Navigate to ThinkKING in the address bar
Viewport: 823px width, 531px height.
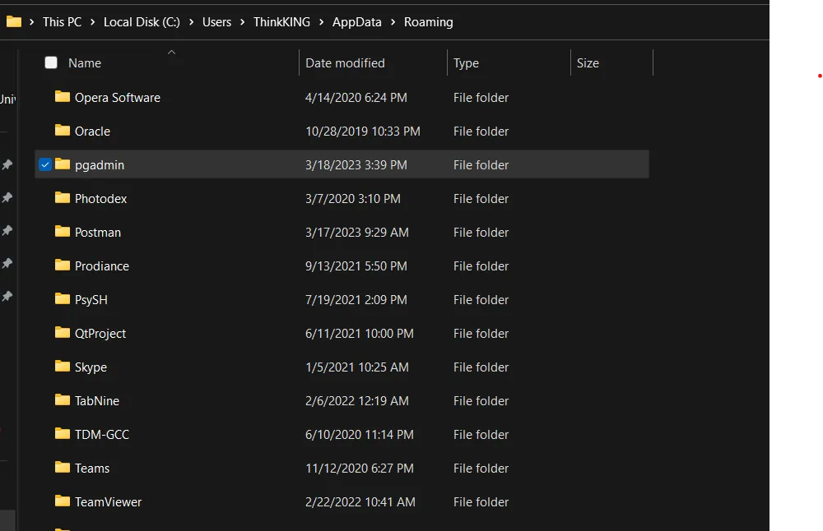click(x=281, y=22)
